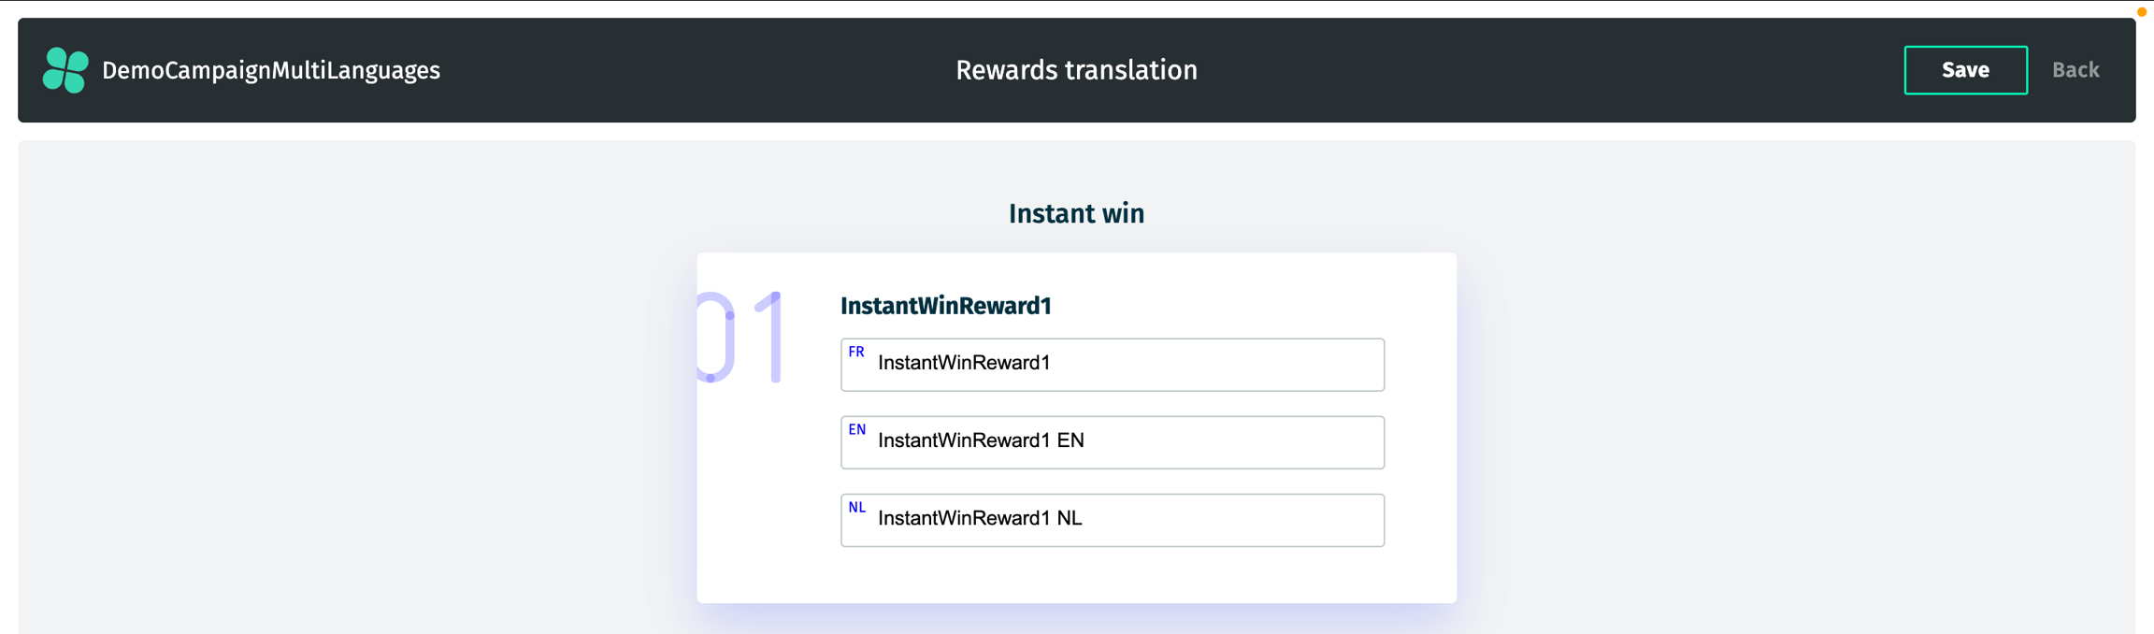Click the partially hidden 0 digit graphic

click(x=716, y=337)
